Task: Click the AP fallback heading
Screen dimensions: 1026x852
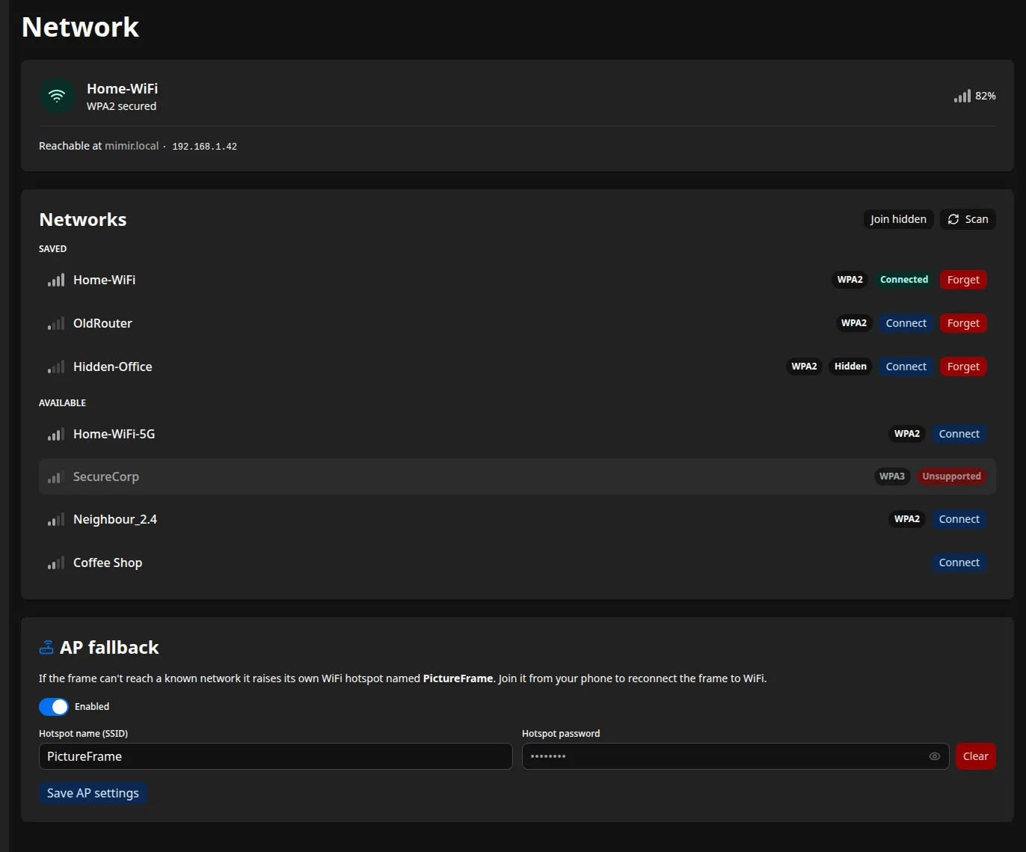Action: point(109,647)
